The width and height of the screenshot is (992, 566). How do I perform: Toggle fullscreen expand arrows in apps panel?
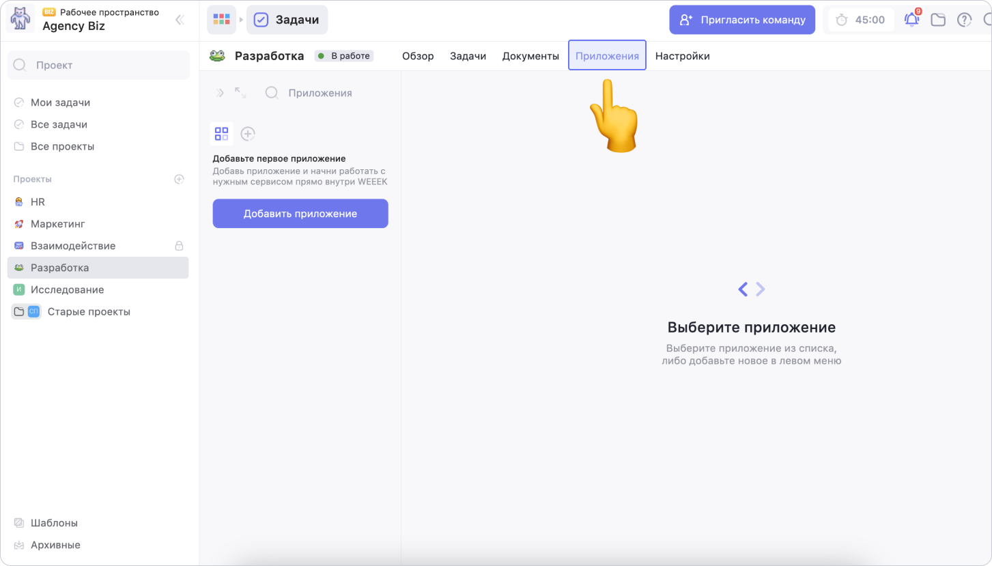coord(240,93)
